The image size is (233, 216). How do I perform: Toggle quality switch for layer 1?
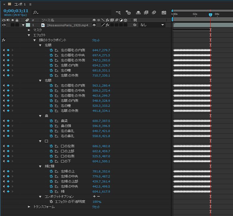(x=103, y=25)
